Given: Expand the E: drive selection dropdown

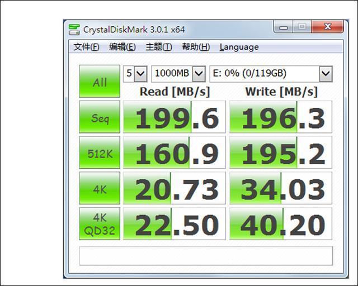Looking at the screenshot, I should [326, 74].
